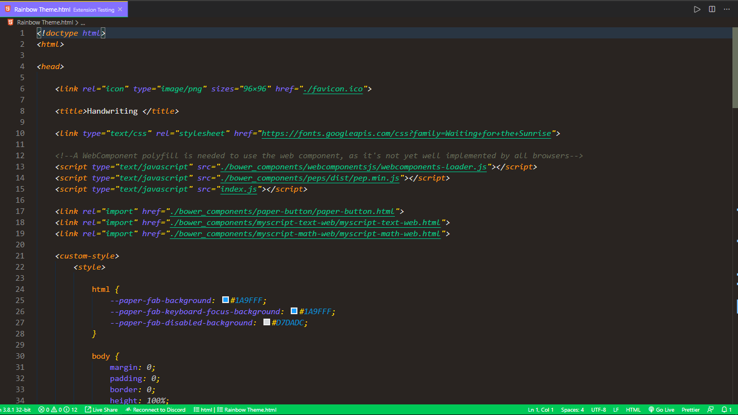Click Reconnect to Discord in status bar
The width and height of the screenshot is (738, 415).
tap(155, 409)
